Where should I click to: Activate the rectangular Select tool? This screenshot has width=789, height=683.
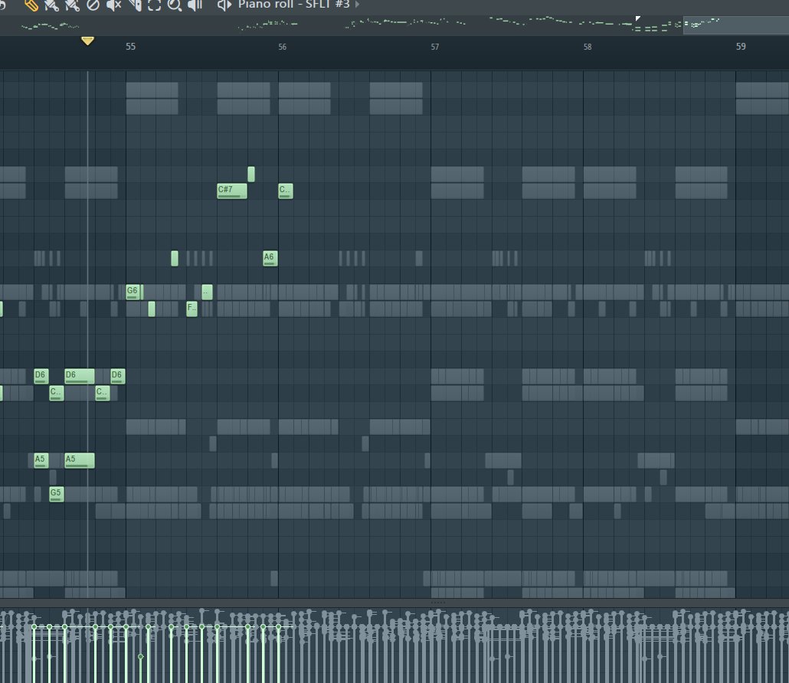click(152, 5)
